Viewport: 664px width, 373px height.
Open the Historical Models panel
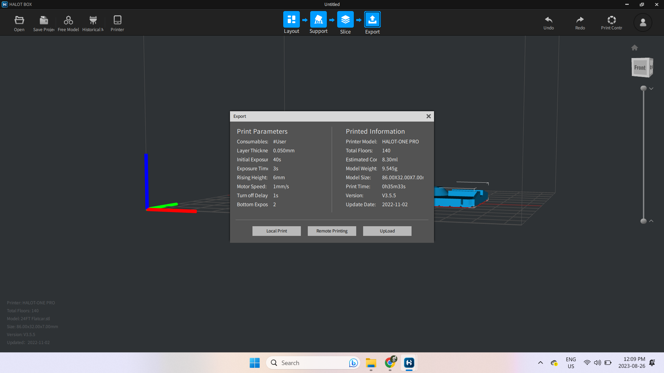click(x=93, y=22)
